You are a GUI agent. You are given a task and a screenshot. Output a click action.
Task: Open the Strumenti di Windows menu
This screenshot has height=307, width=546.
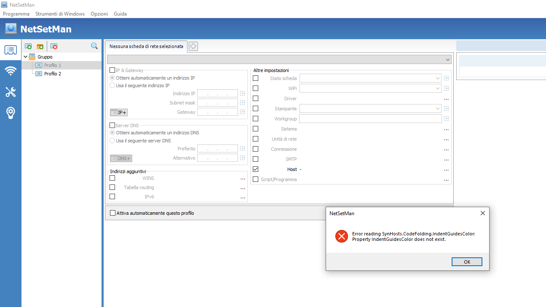tap(60, 14)
